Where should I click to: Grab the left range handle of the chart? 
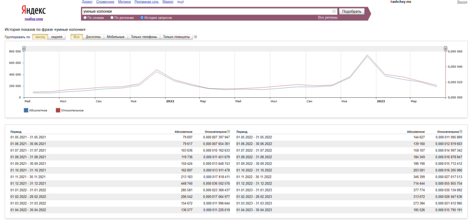24,49
